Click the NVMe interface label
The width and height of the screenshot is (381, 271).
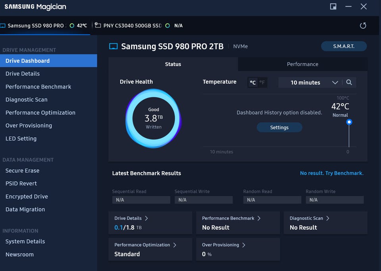coord(241,46)
